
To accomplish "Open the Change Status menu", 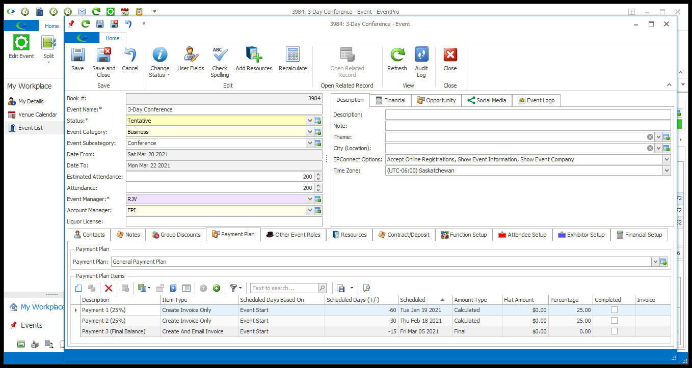I will click(x=159, y=62).
